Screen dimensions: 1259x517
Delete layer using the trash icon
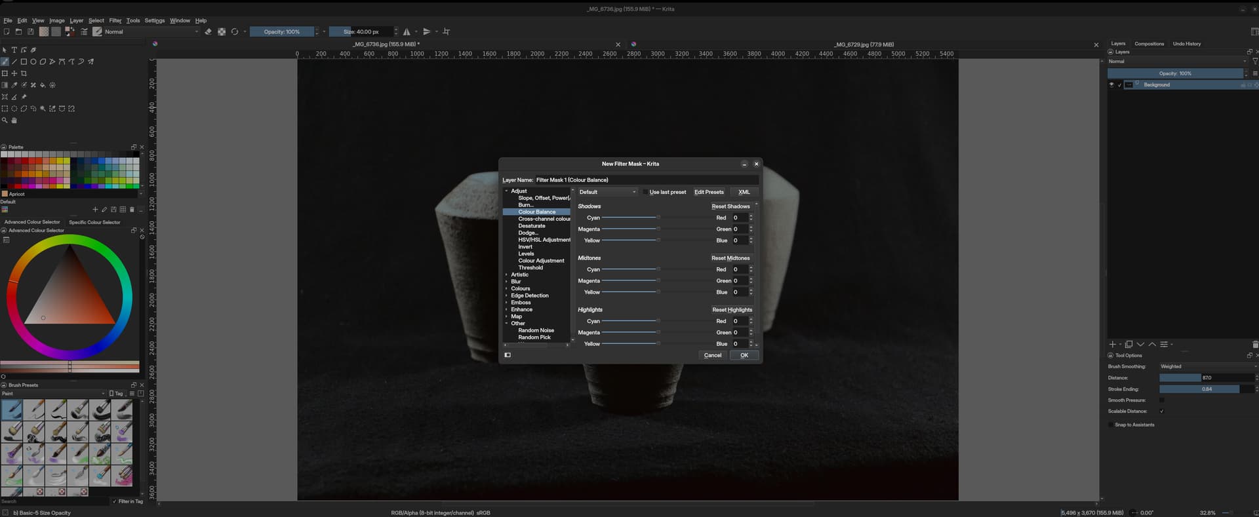click(x=1254, y=345)
